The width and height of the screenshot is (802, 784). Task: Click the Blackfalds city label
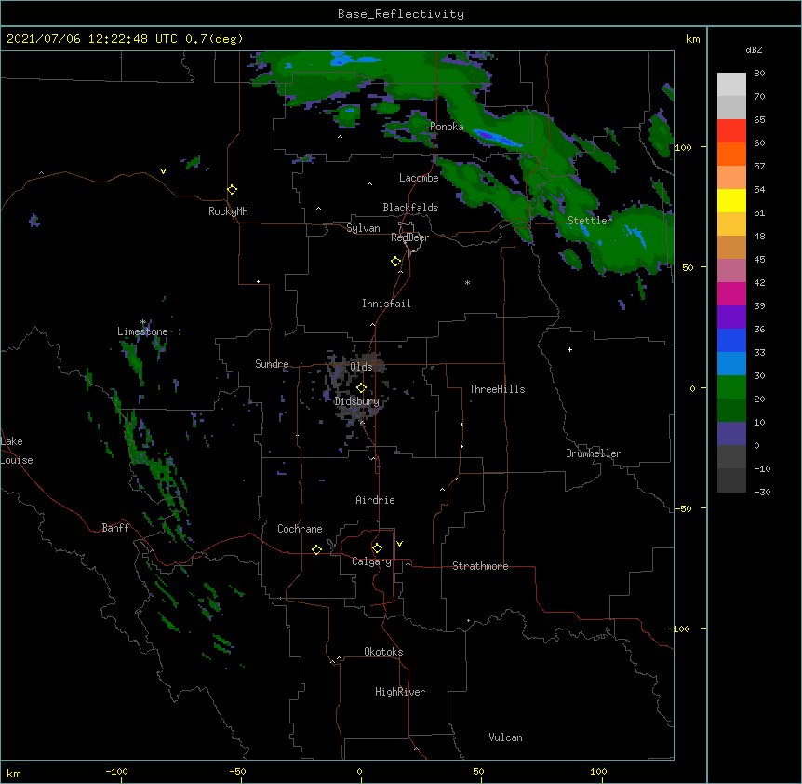pos(410,208)
